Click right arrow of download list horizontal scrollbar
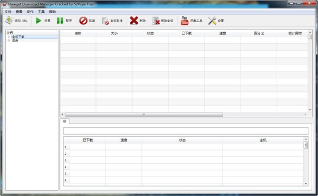The height and width of the screenshot is (196, 318). (x=305, y=115)
